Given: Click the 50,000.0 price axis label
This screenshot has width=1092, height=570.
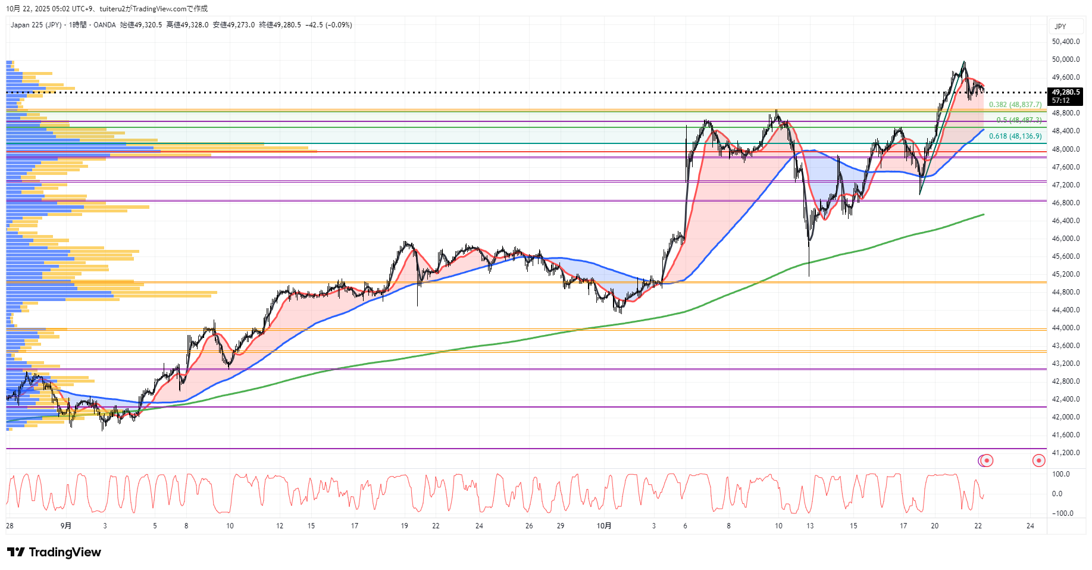Looking at the screenshot, I should point(1065,59).
